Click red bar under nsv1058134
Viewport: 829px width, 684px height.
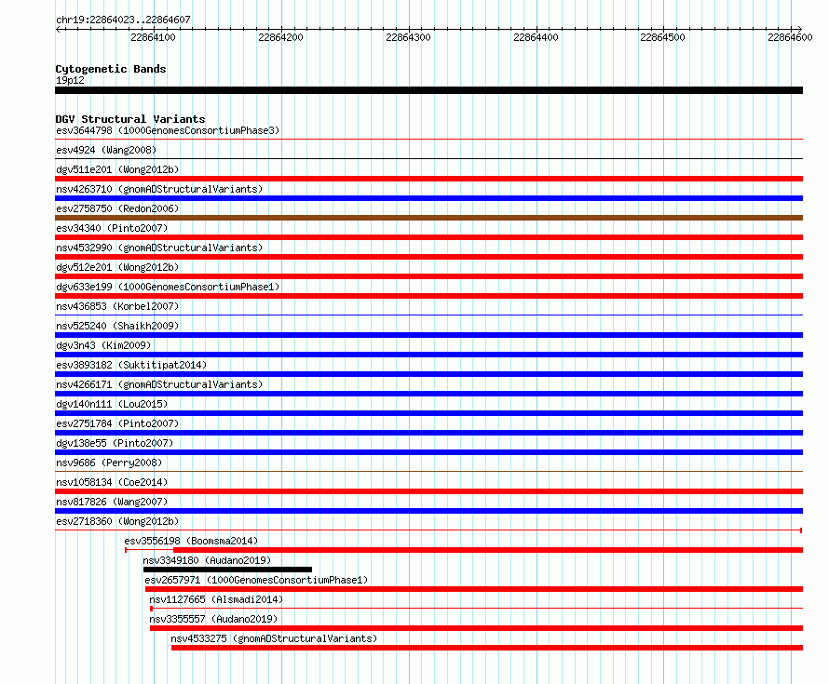tap(428, 491)
